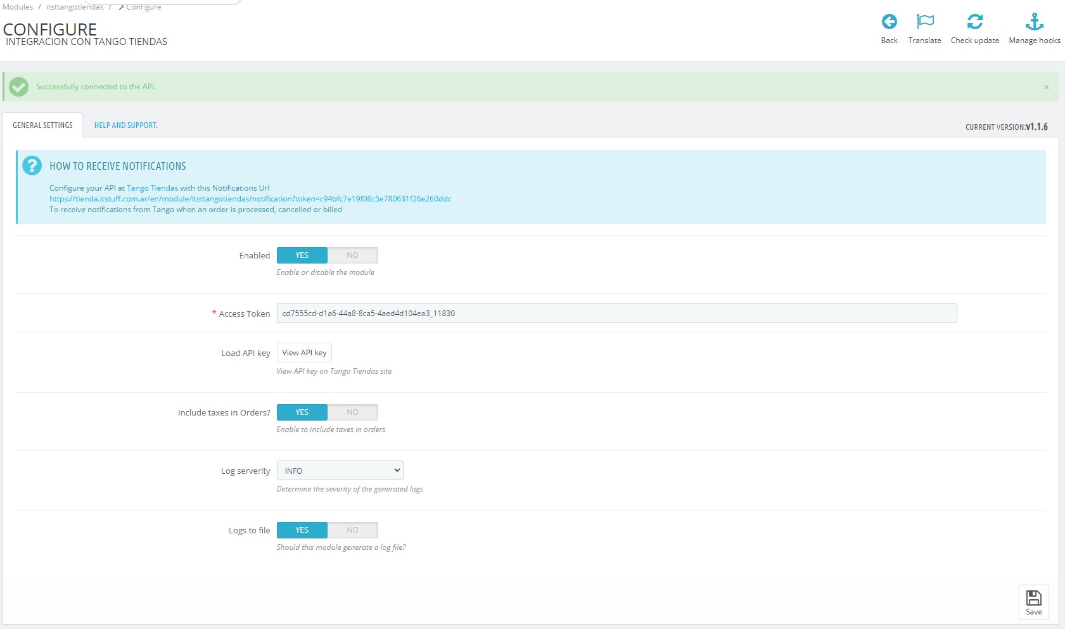Click the notifications URL link

(x=250, y=199)
